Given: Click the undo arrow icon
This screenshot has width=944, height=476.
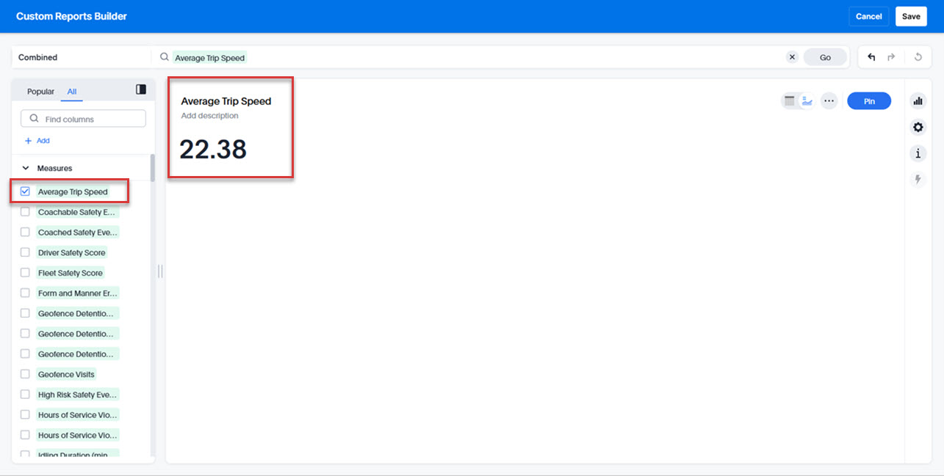Looking at the screenshot, I should (871, 57).
